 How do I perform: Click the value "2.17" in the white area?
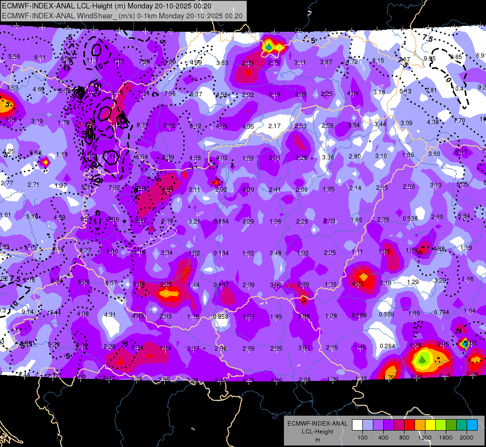pos(275,126)
